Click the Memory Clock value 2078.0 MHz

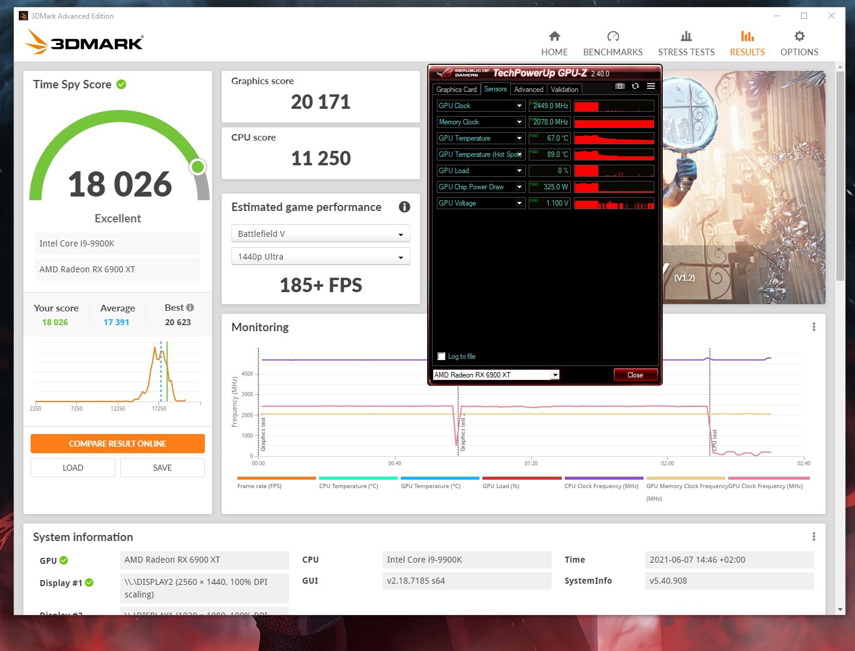[549, 122]
